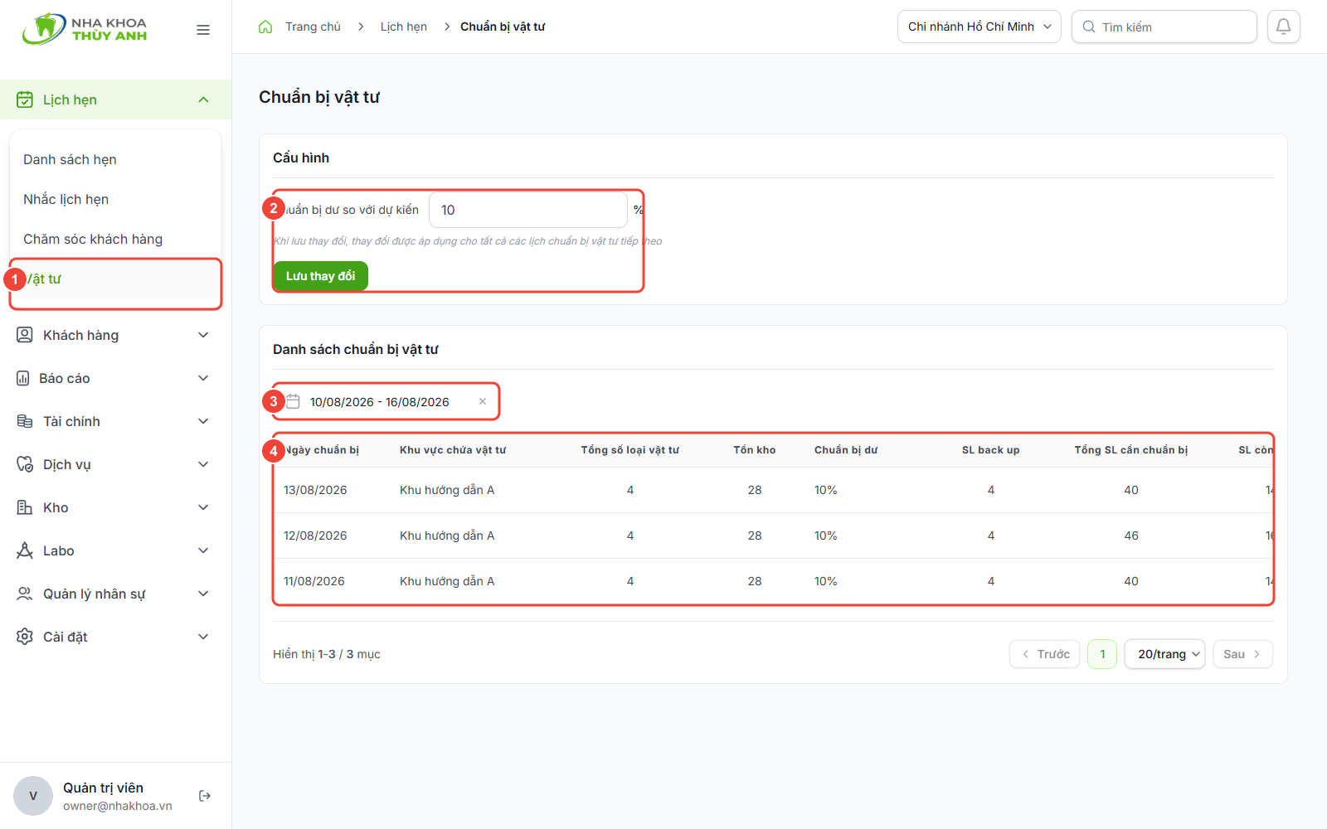The image size is (1327, 829).
Task: Focus the percent input showing 10
Action: click(x=527, y=210)
